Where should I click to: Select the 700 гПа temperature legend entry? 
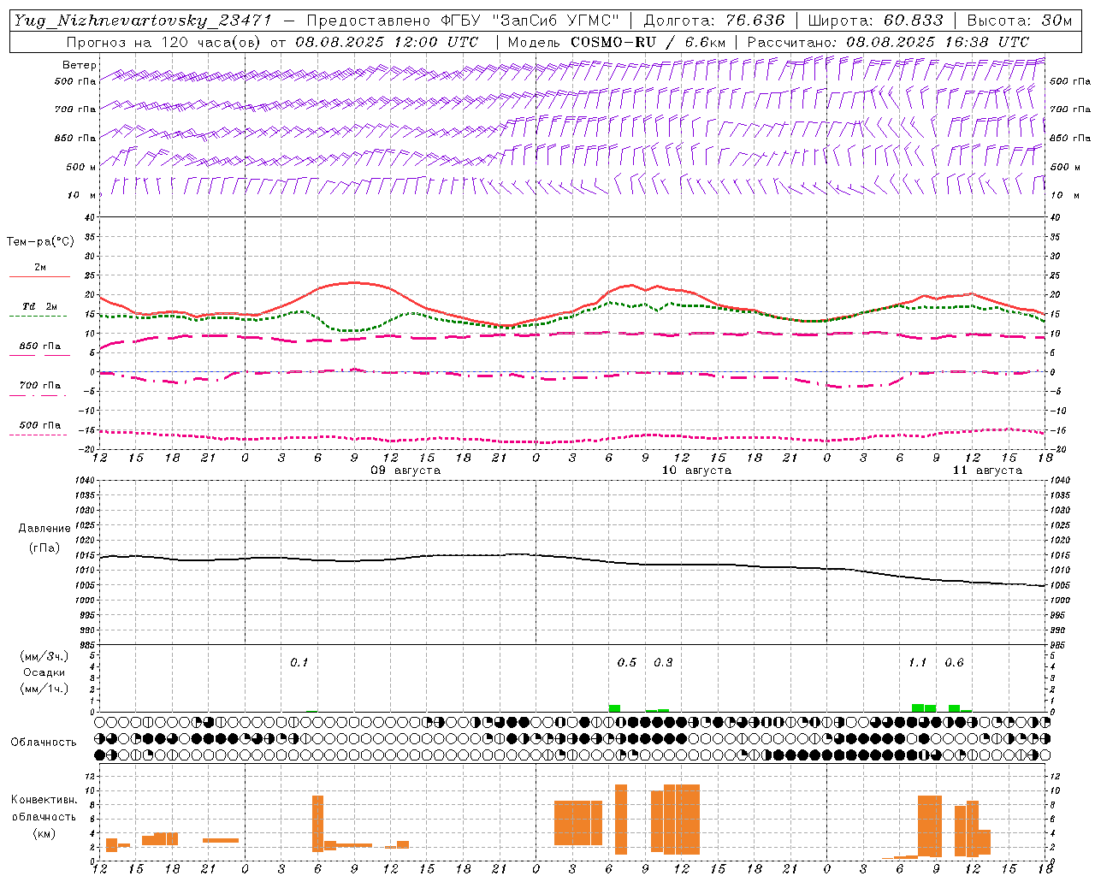point(39,386)
